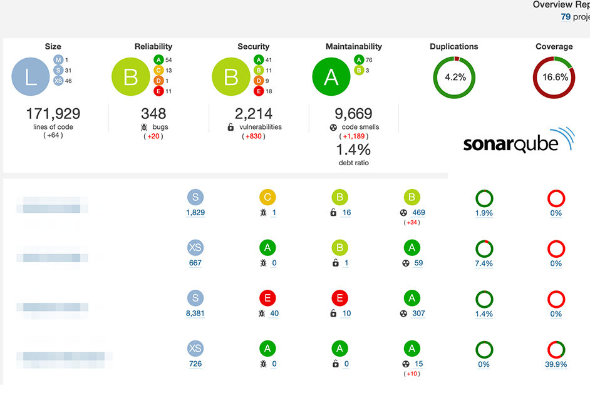Click the XS size badge above 667
Screen dimensions: 590x393
(x=195, y=248)
